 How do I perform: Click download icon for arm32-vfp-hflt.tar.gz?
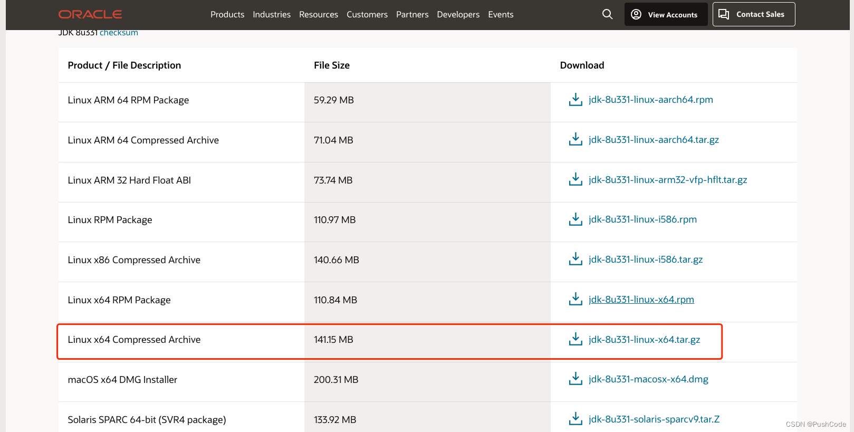click(575, 179)
